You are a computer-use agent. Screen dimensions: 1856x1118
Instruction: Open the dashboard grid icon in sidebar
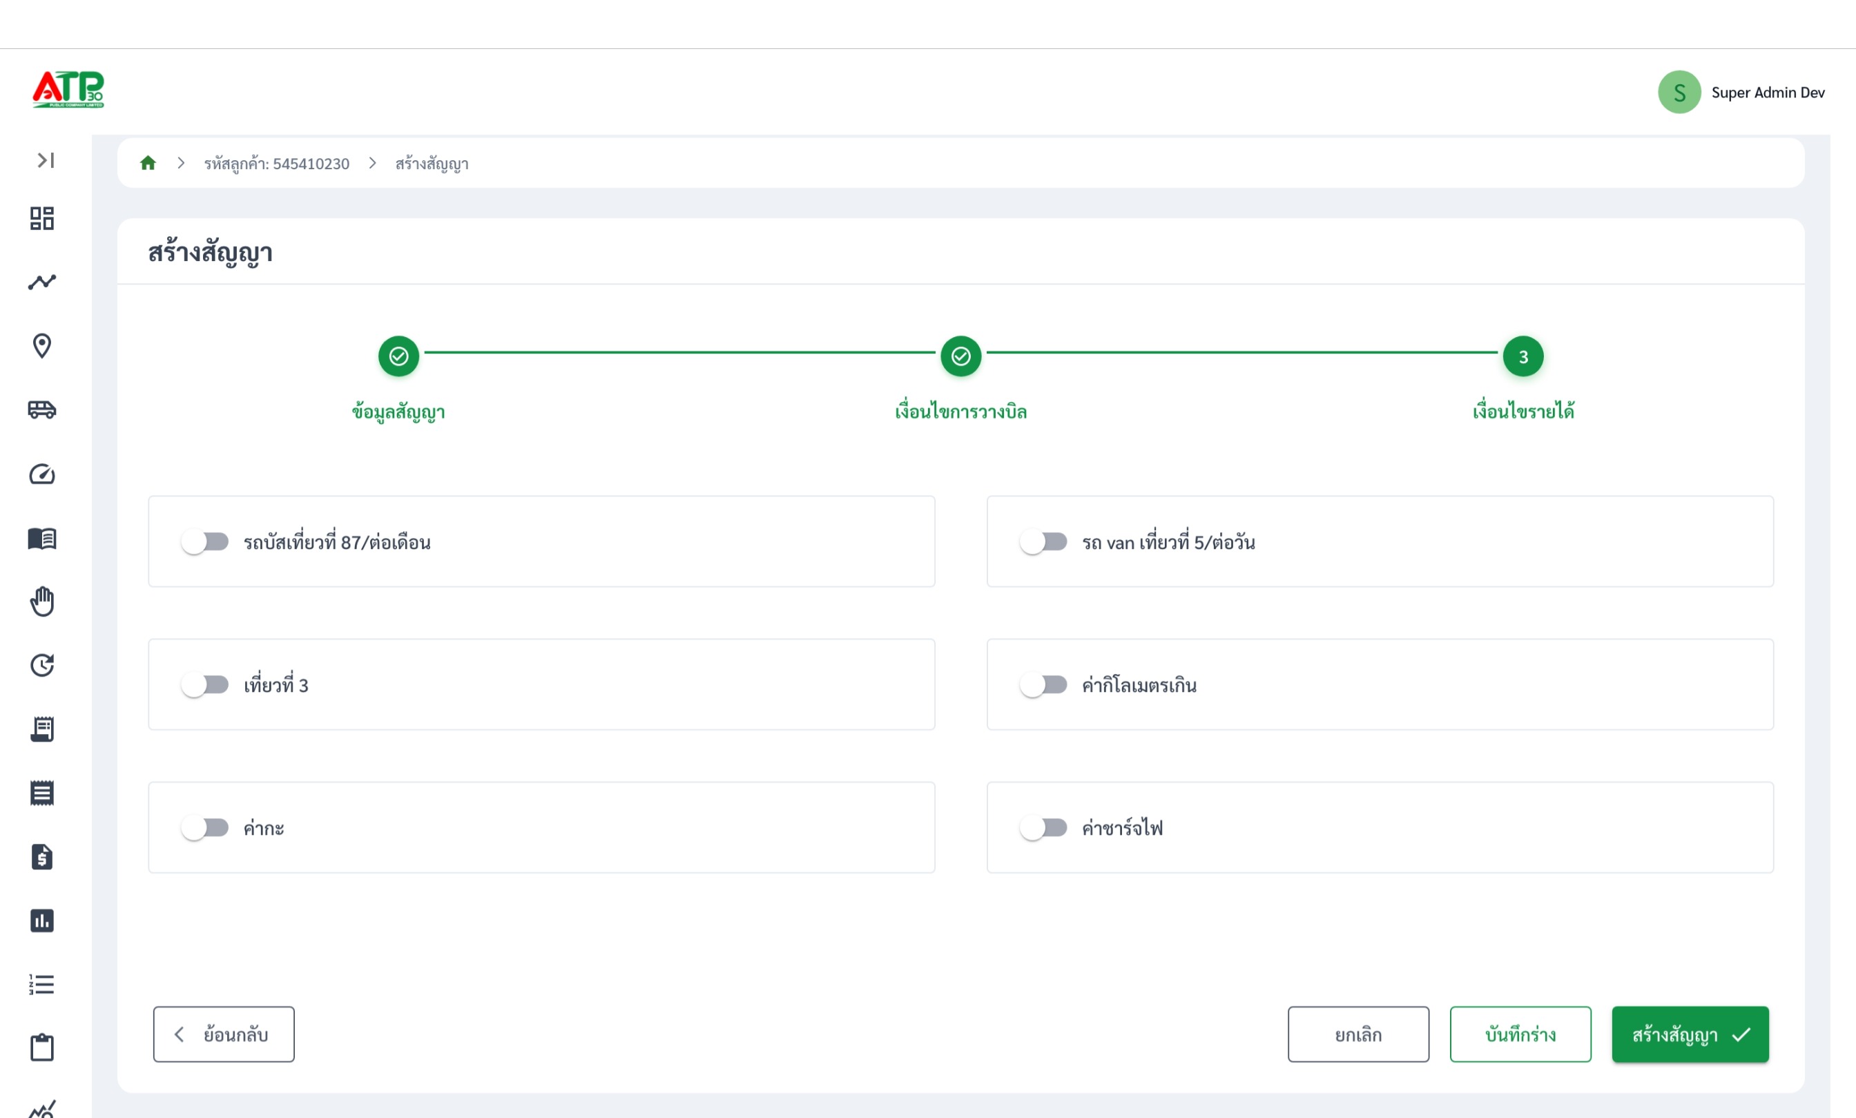(42, 218)
